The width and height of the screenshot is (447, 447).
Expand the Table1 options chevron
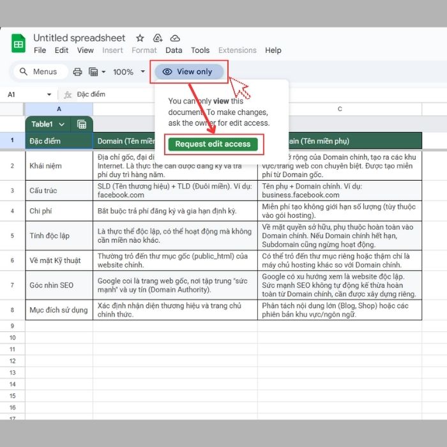61,125
